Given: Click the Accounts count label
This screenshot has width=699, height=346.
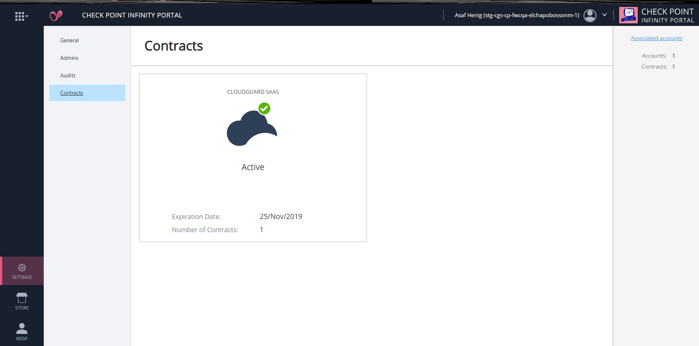Looking at the screenshot, I should pyautogui.click(x=654, y=56).
